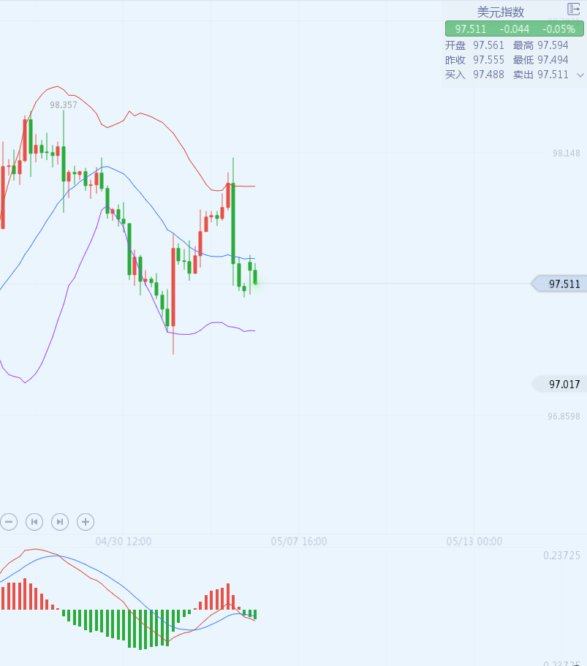Click the 买入 97.488 bid value
This screenshot has width=587, height=666.
coord(474,75)
